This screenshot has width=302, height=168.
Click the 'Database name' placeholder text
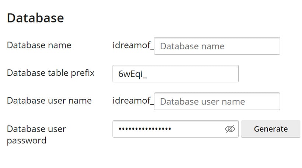[x=192, y=46]
